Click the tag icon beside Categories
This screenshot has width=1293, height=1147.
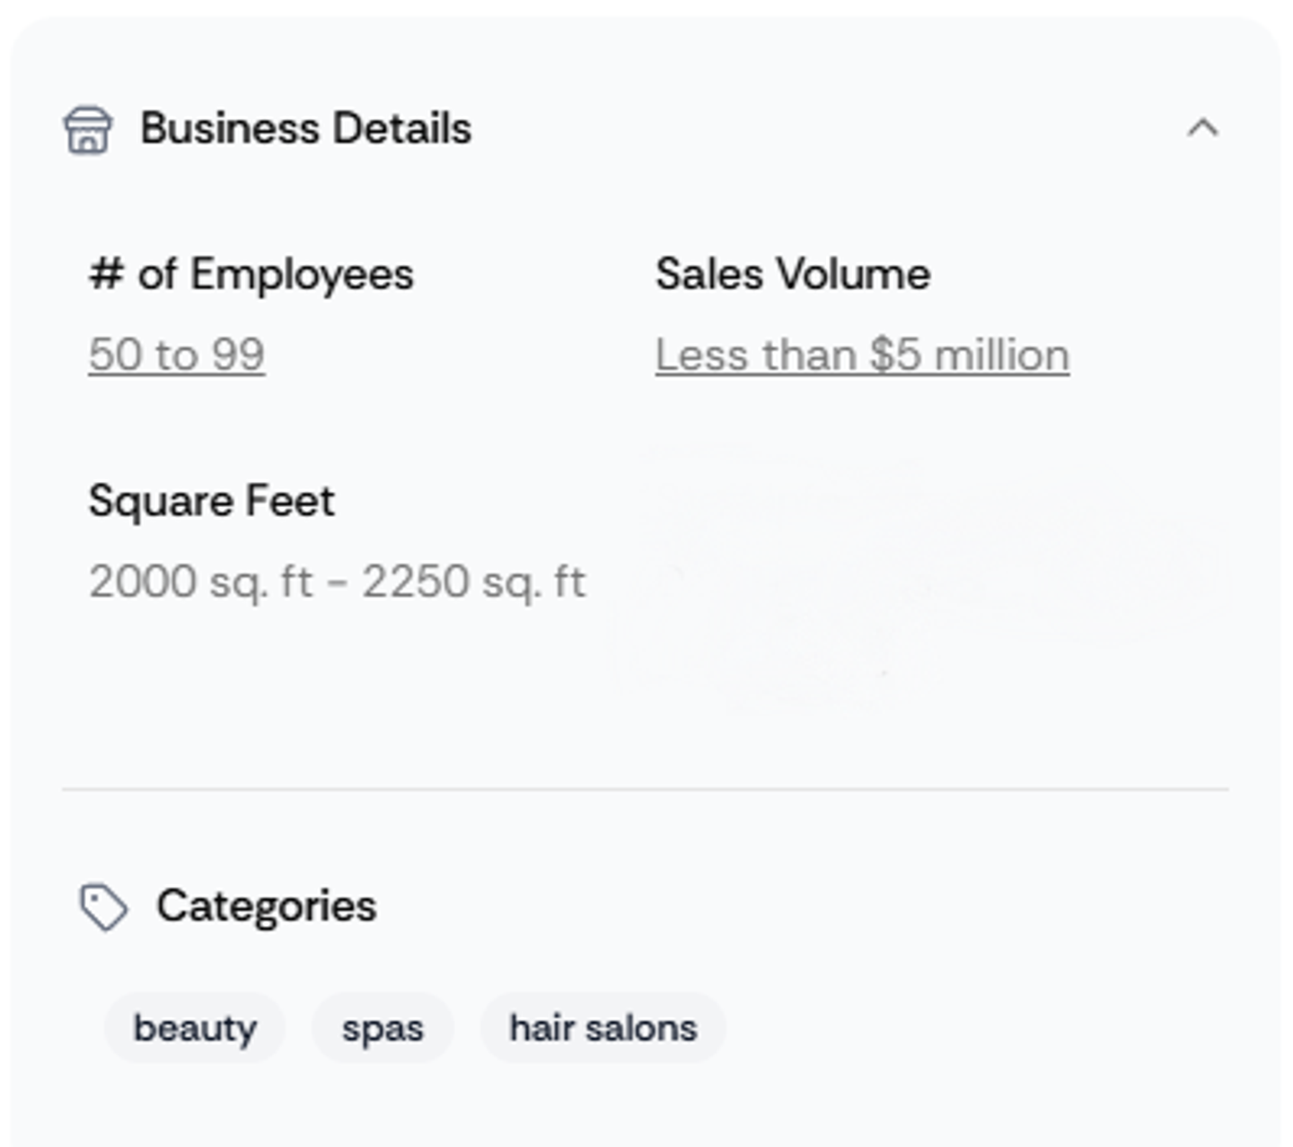click(x=103, y=907)
